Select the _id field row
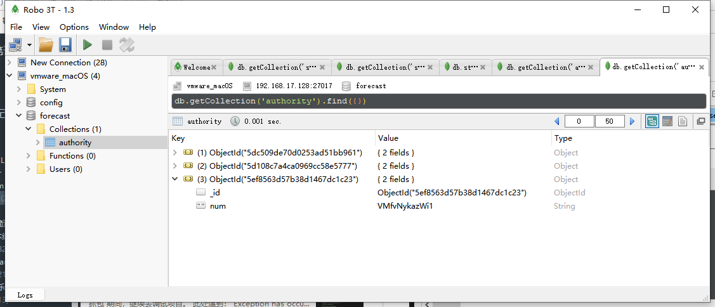Viewport: 715px width, 307px height. [438, 192]
